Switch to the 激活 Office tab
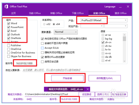 (121, 13)
